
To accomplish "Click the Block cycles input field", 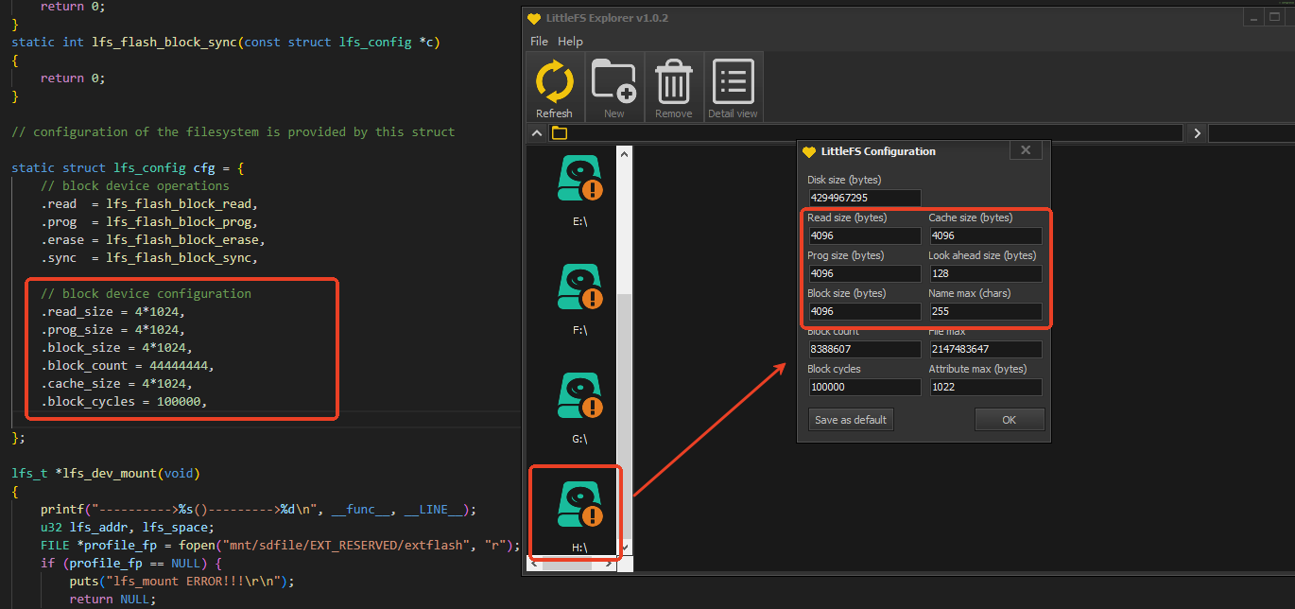I will click(864, 387).
